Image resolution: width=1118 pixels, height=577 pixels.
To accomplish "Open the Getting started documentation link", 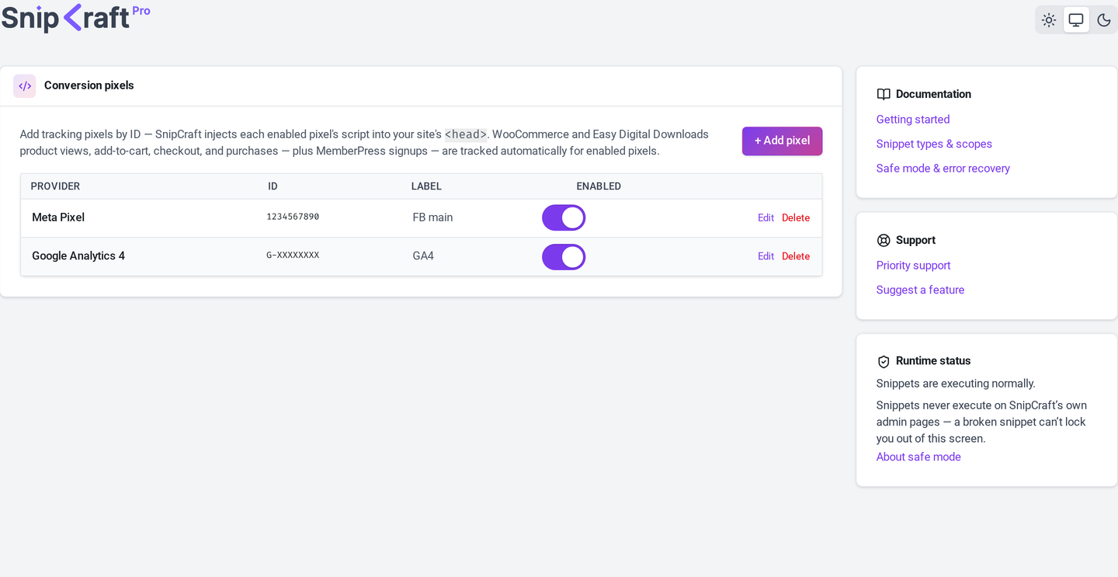I will pyautogui.click(x=913, y=120).
